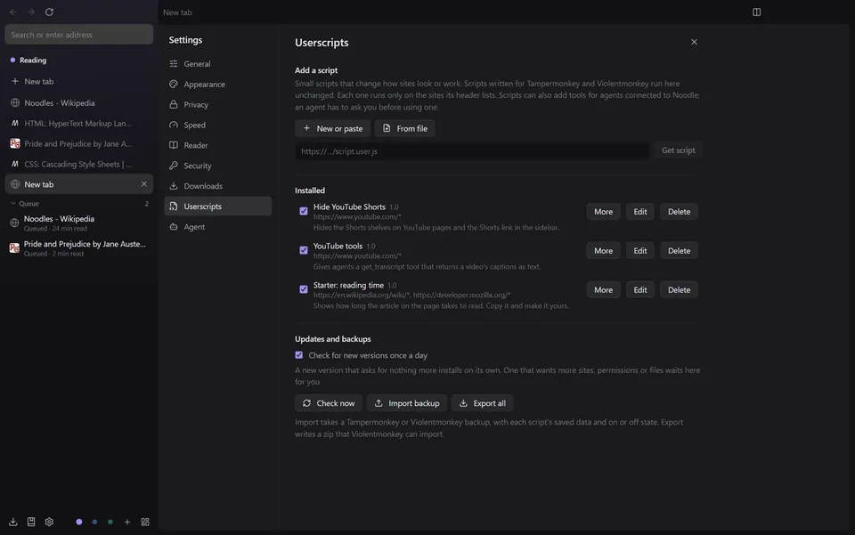The height and width of the screenshot is (535, 855).
Task: Close the selected New tab in the sidebar
Action: [144, 184]
